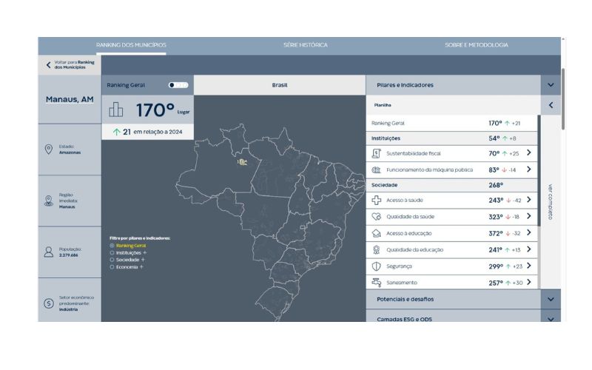
Task: Select the Sociedade radio filter
Action: 112,260
